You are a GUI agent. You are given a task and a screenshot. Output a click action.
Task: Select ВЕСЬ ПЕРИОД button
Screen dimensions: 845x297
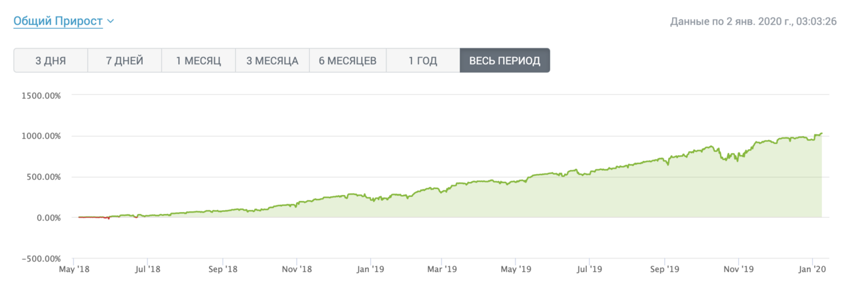point(505,61)
